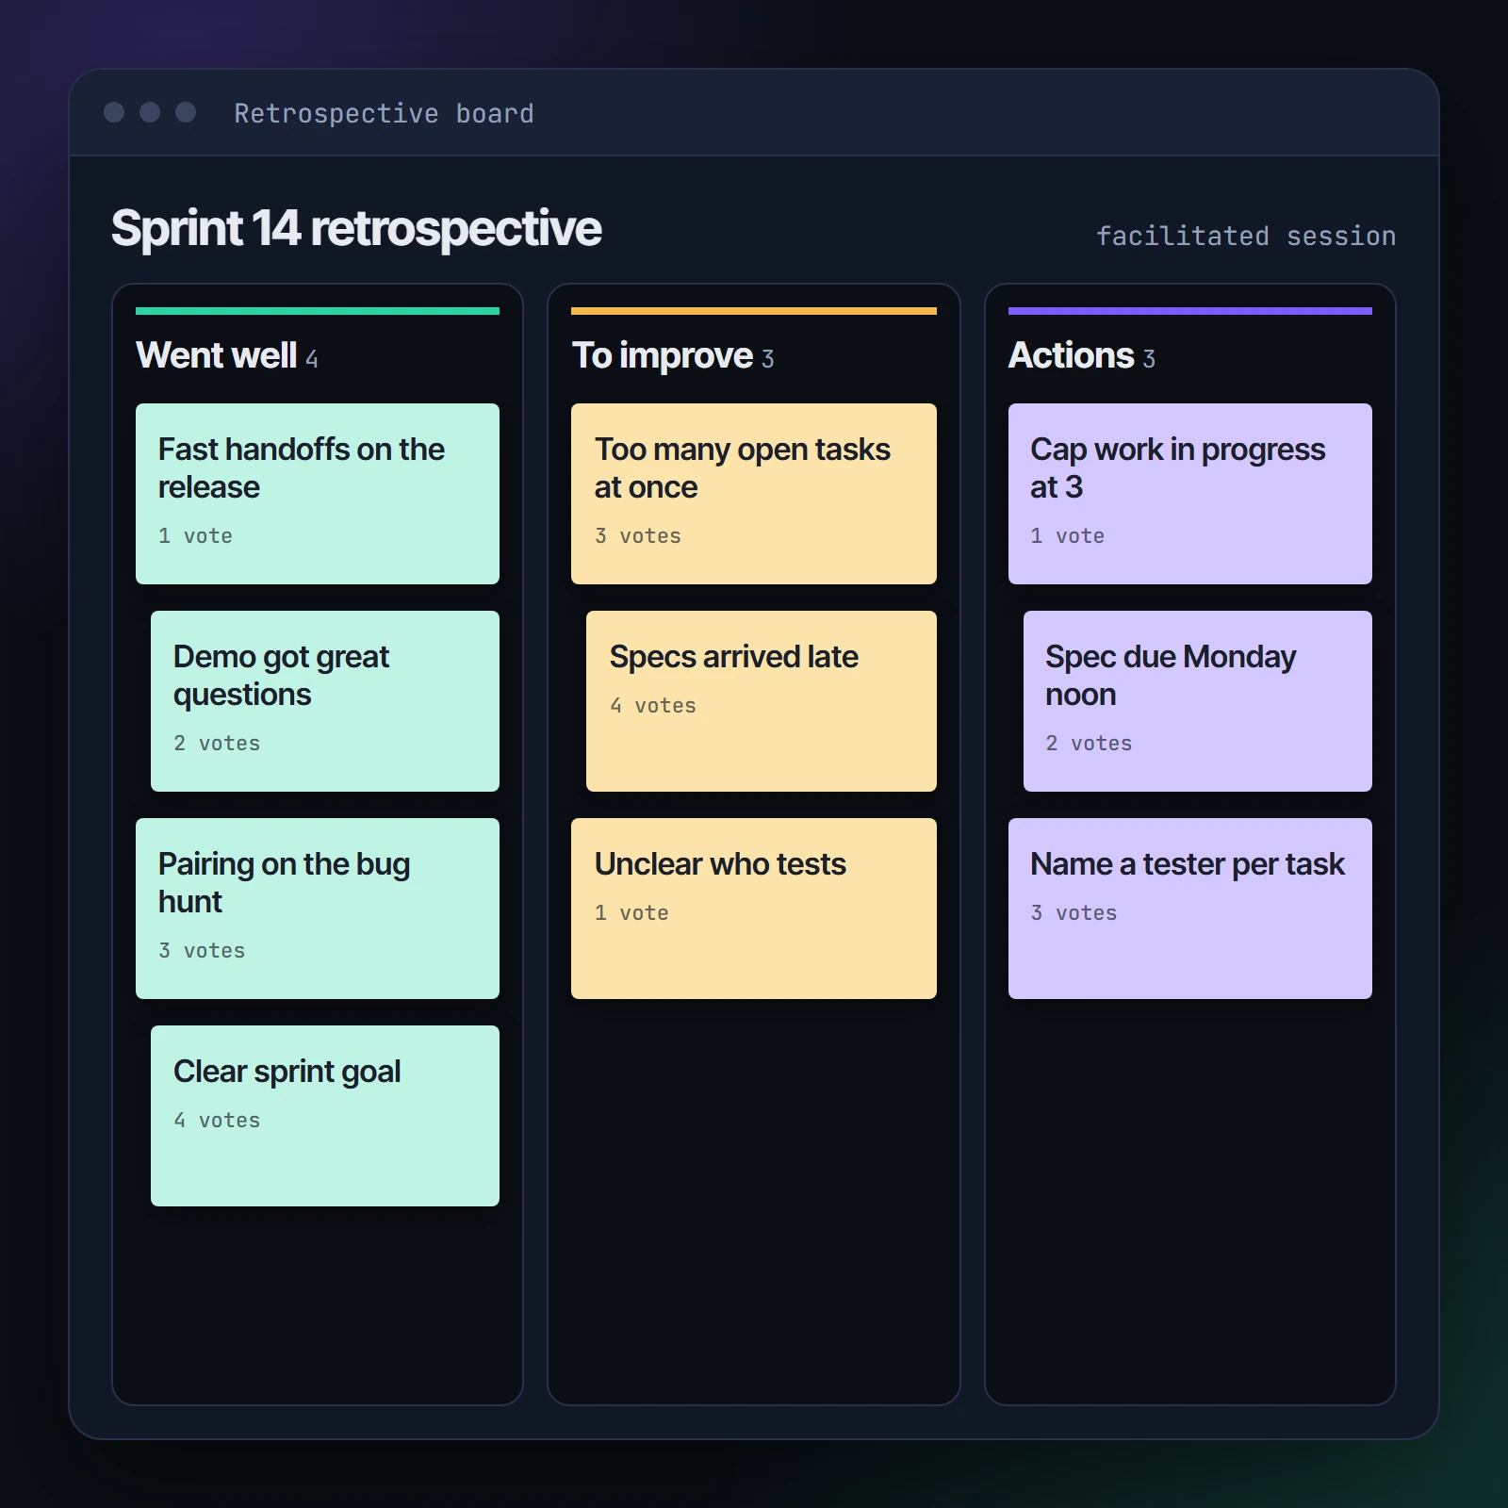The height and width of the screenshot is (1508, 1508).
Task: Click the 'Clear sprint goal' card
Action: (x=325, y=1116)
